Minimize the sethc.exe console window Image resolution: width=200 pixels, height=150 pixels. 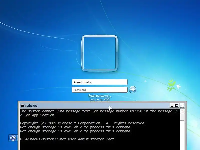coord(172,105)
